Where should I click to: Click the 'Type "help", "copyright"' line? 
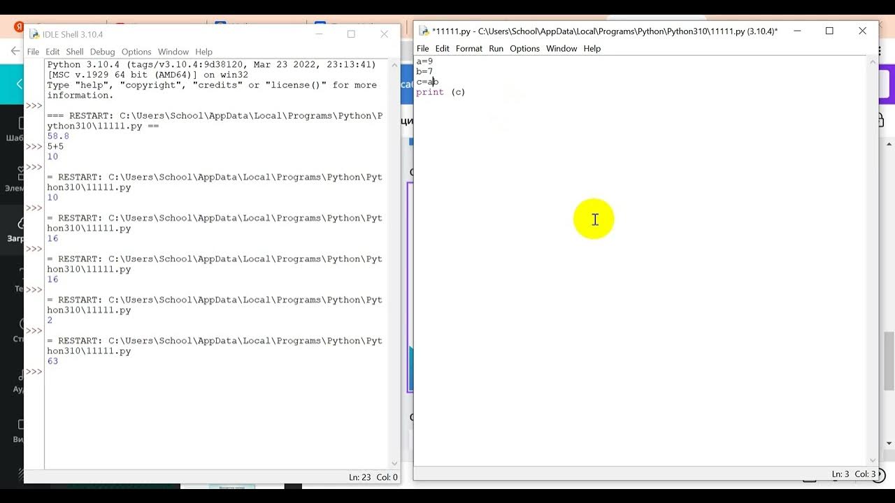[x=212, y=85]
